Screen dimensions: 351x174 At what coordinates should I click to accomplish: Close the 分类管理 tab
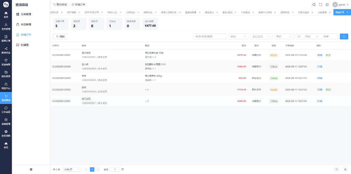329,12
